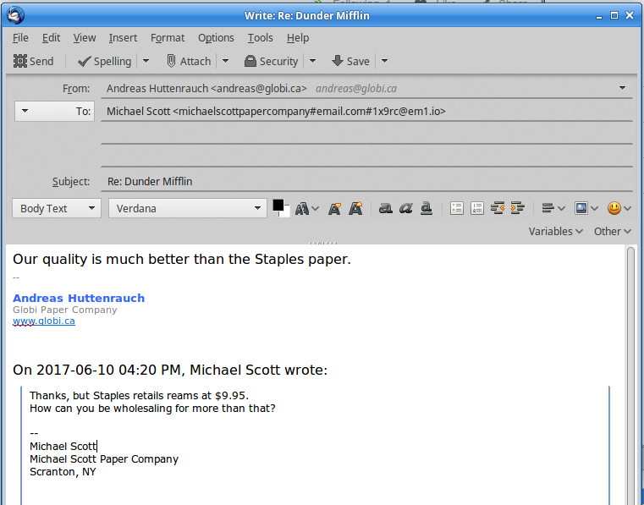Open the Other dropdown

point(613,232)
